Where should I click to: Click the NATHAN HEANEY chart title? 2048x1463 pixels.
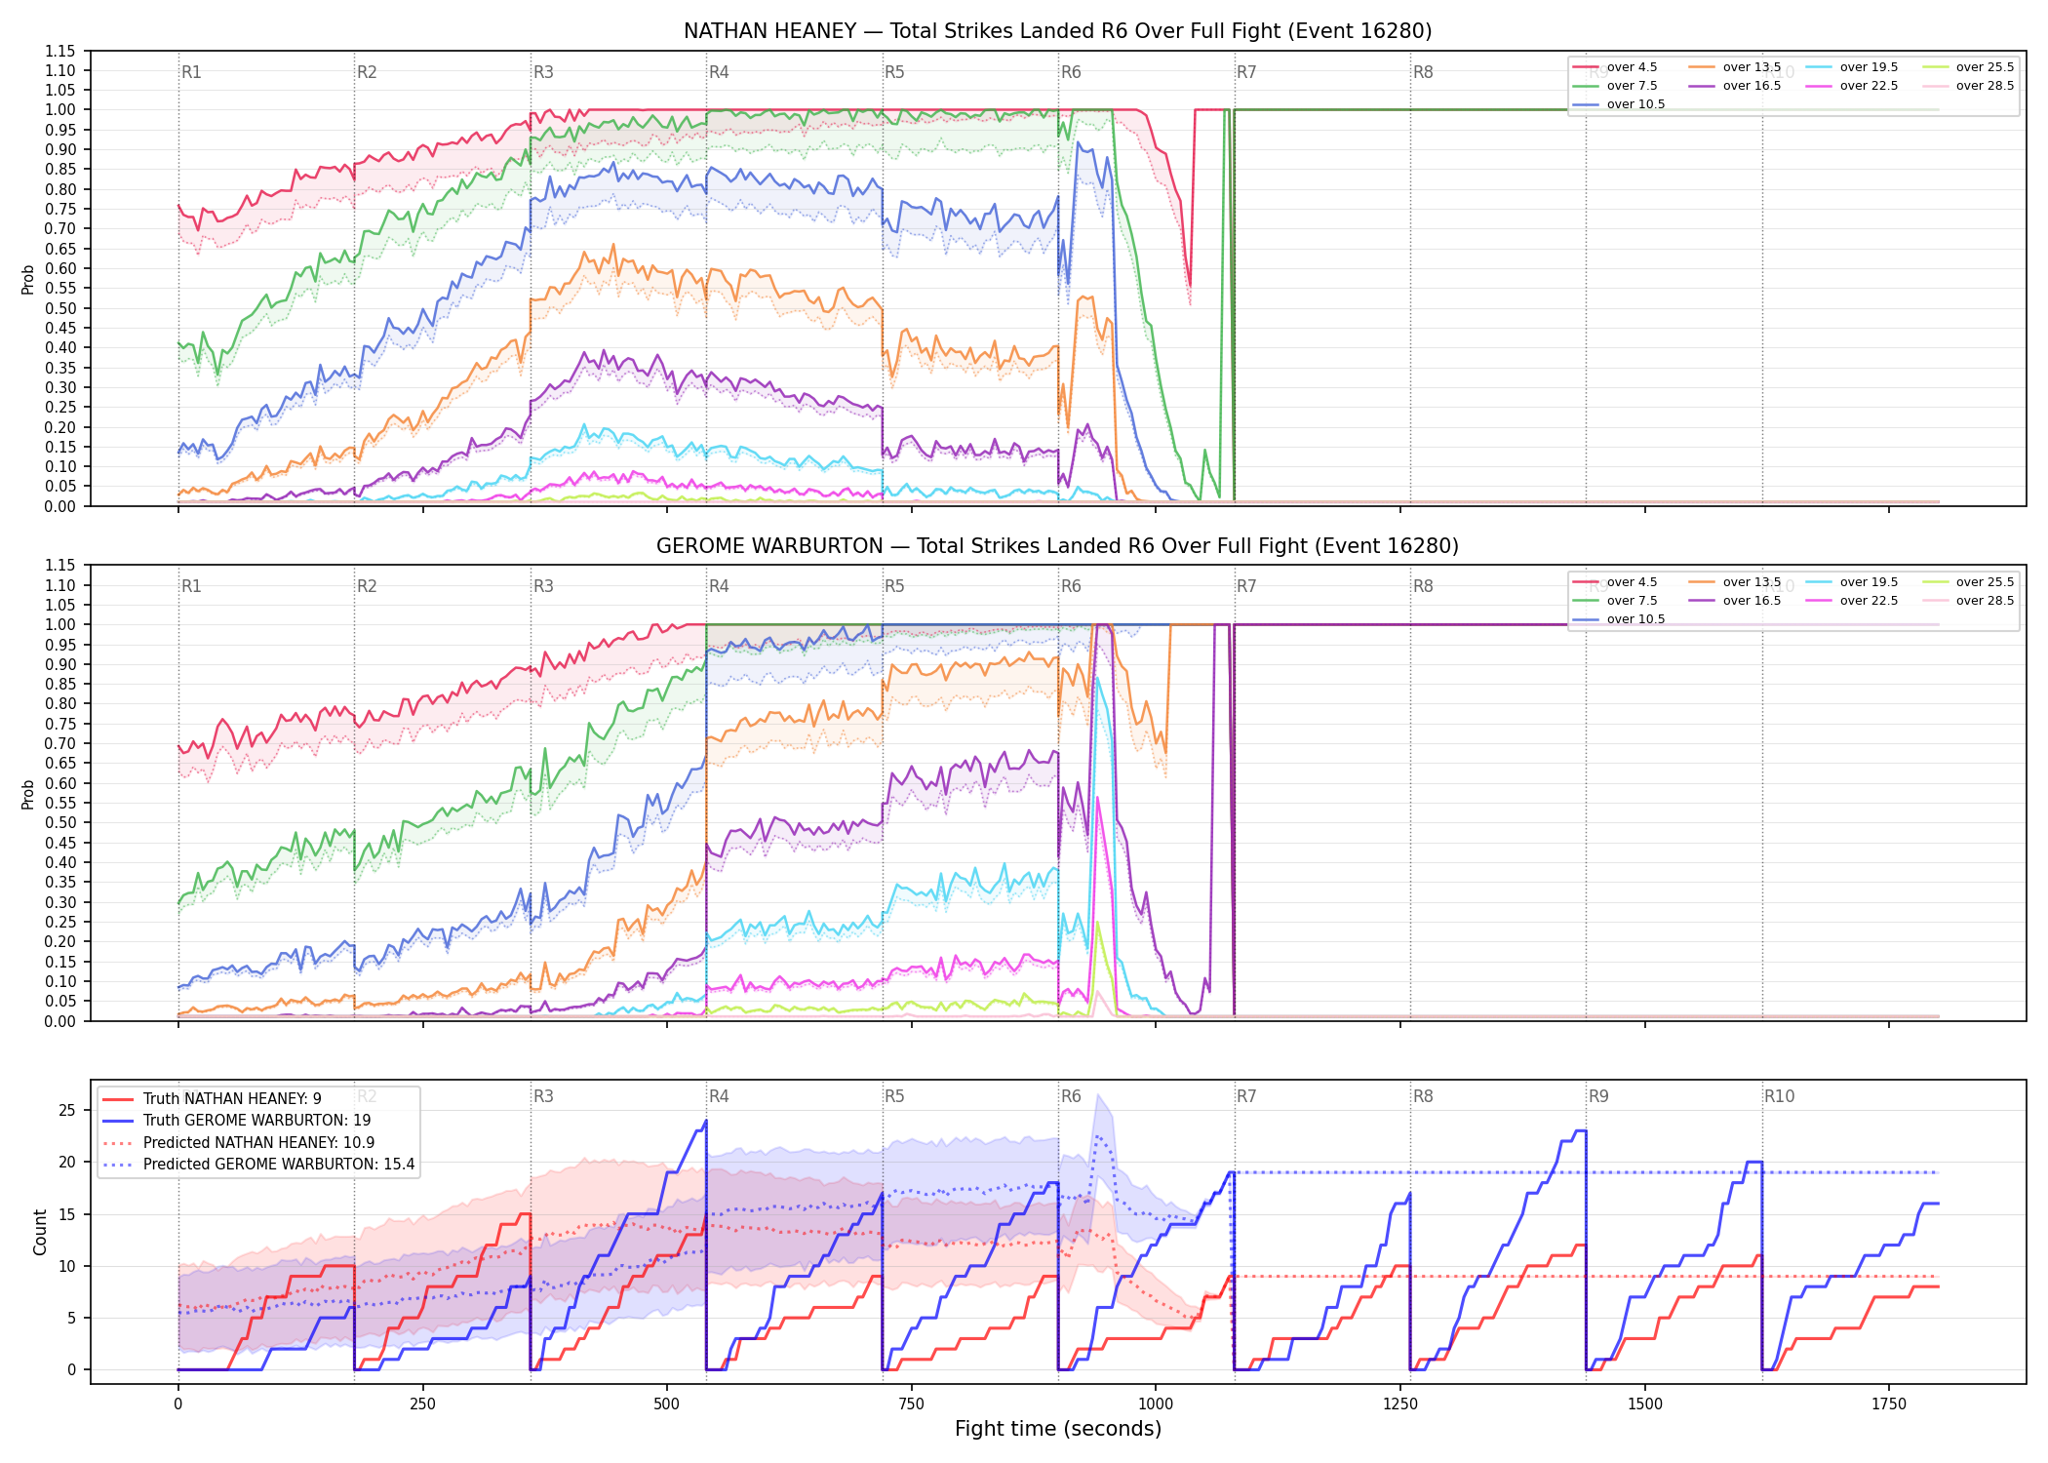tap(1057, 31)
